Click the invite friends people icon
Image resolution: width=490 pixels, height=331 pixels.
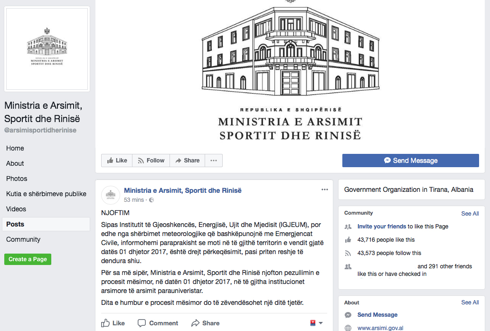click(348, 227)
